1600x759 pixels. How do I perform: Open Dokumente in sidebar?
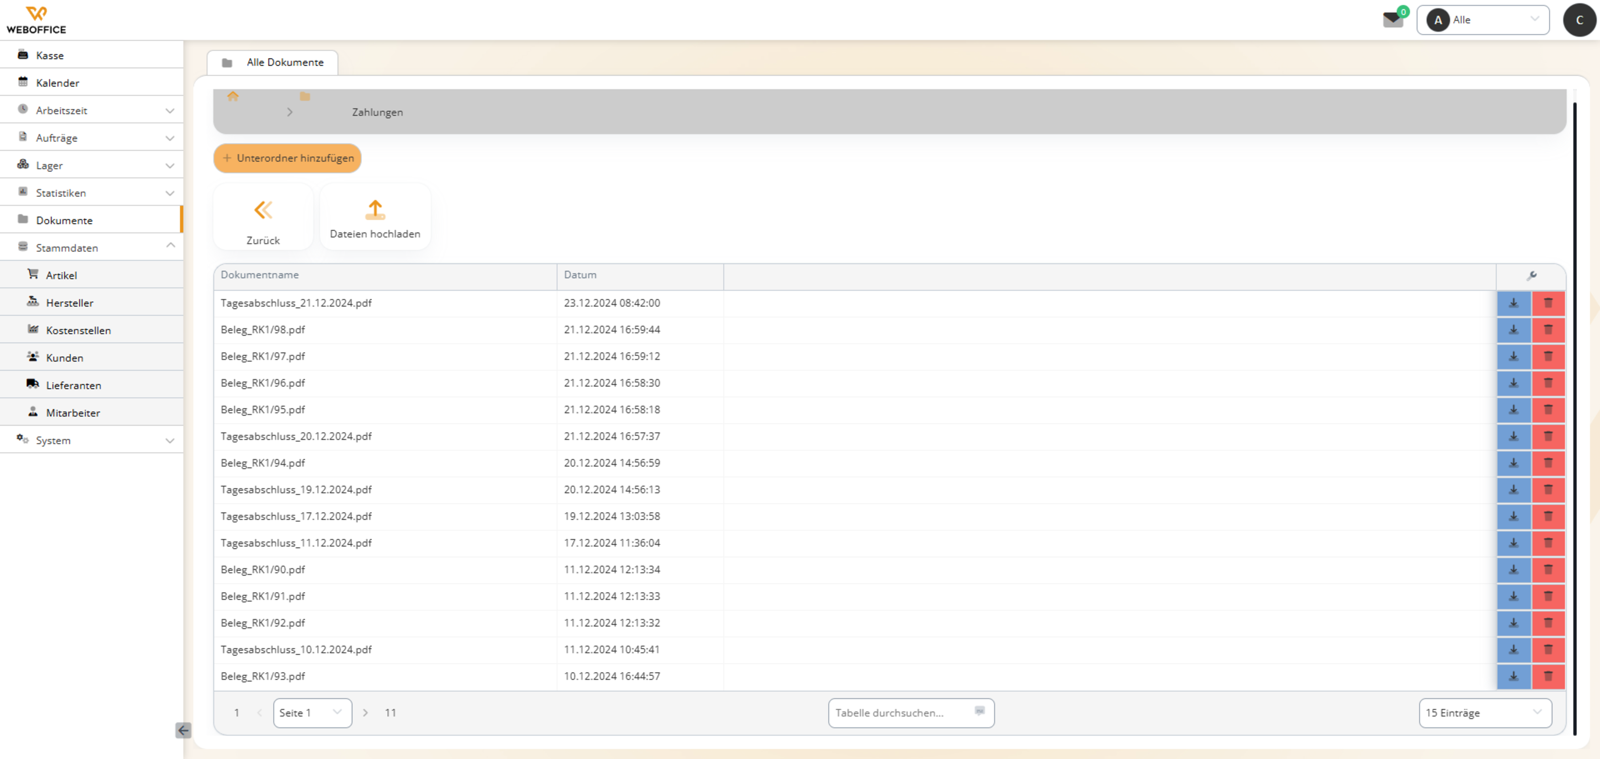click(92, 220)
